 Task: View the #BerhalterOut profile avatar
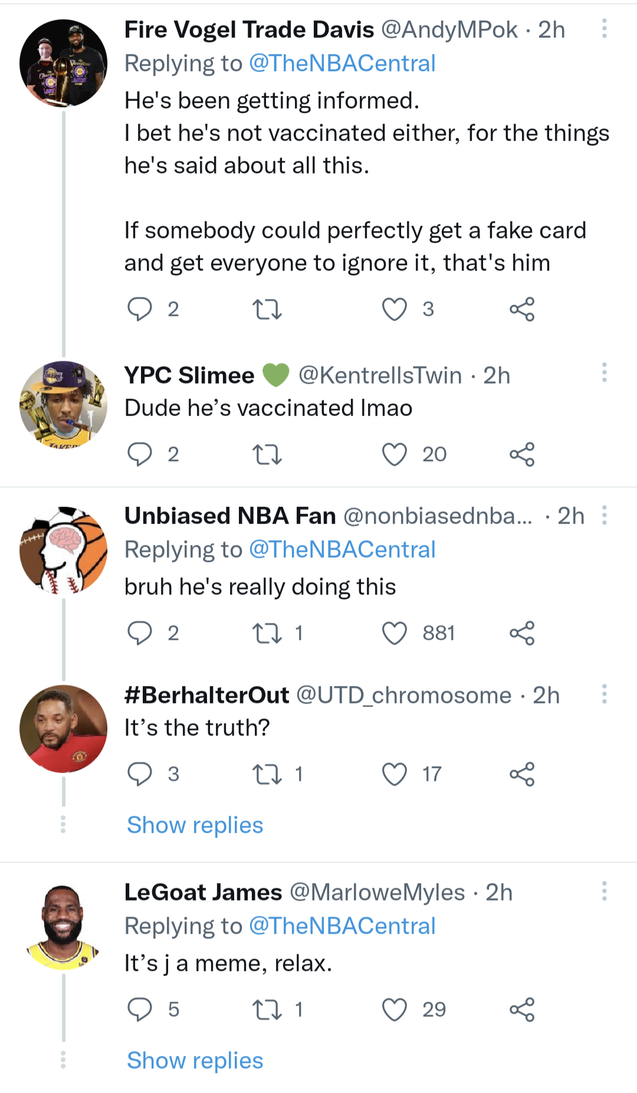point(63,729)
